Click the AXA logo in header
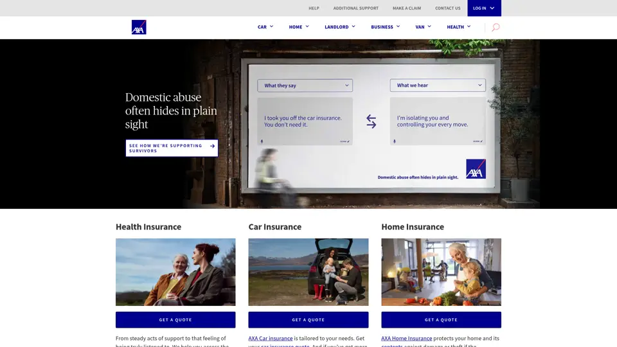617x347 pixels. click(139, 27)
